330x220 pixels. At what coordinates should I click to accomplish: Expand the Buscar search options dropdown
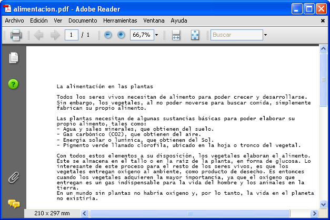[x=265, y=35]
